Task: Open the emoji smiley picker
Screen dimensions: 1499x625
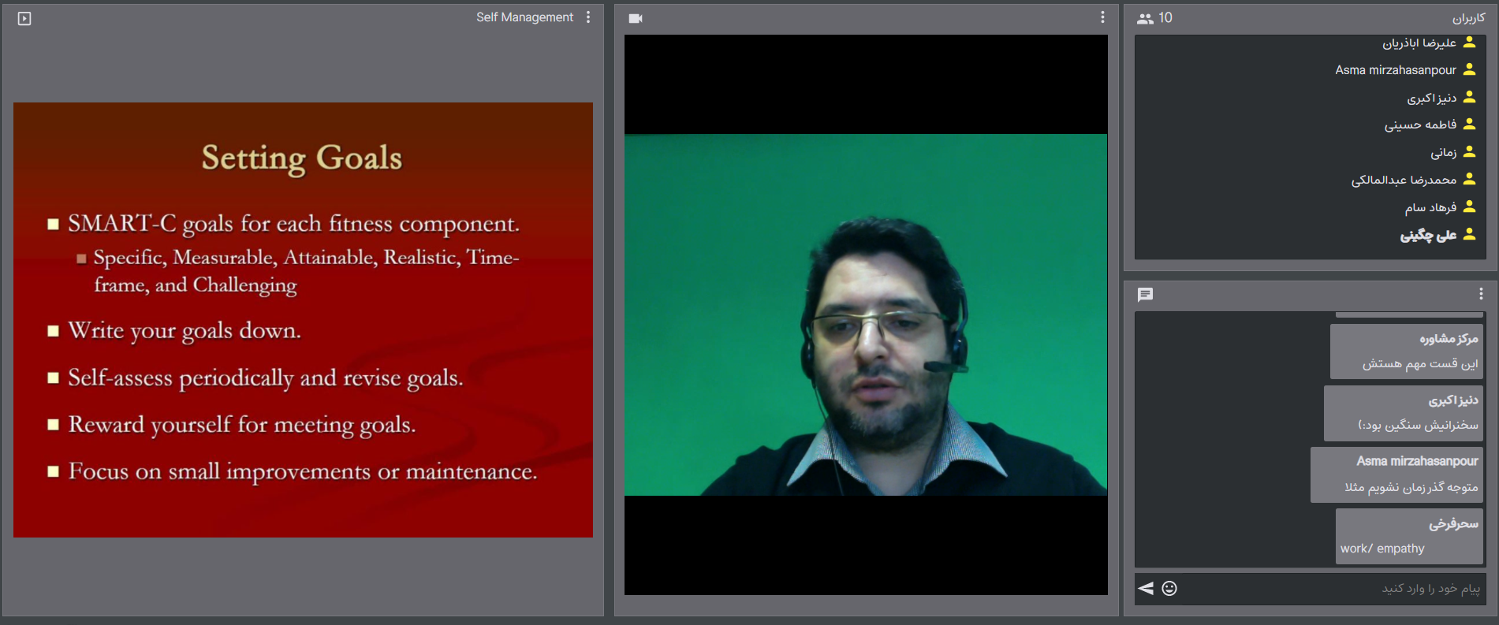Action: (1169, 588)
